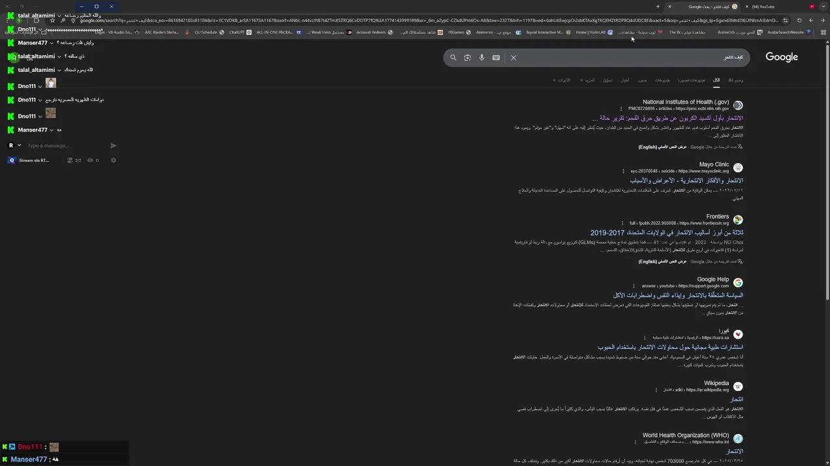Click the cura.sa heart favicon
The height and width of the screenshot is (466, 830).
click(738, 335)
